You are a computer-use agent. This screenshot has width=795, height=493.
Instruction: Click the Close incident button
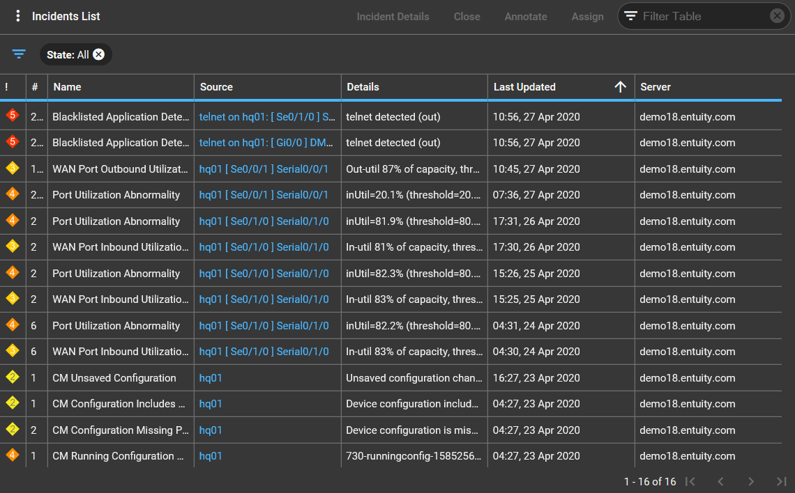[467, 17]
